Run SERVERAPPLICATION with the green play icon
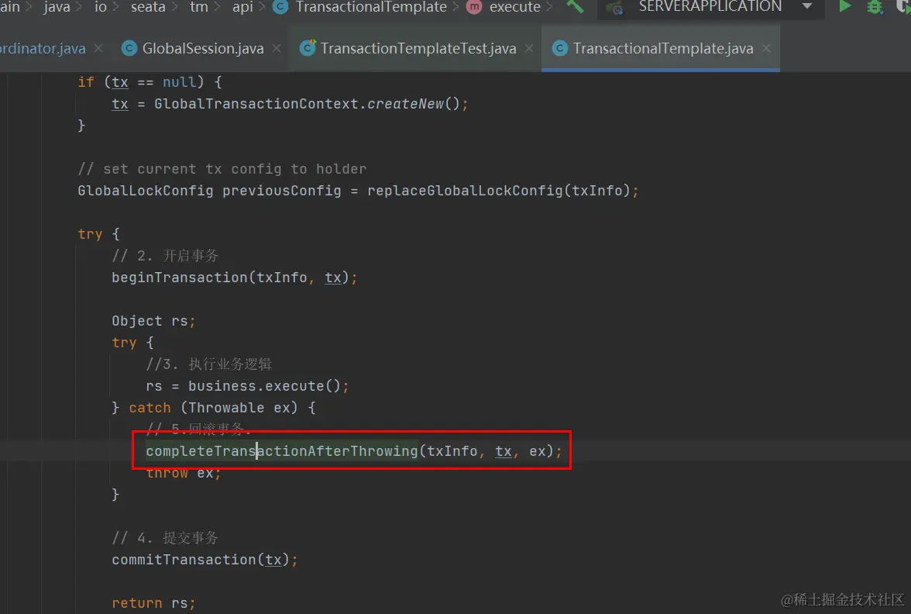This screenshot has height=614, width=911. pyautogui.click(x=844, y=6)
